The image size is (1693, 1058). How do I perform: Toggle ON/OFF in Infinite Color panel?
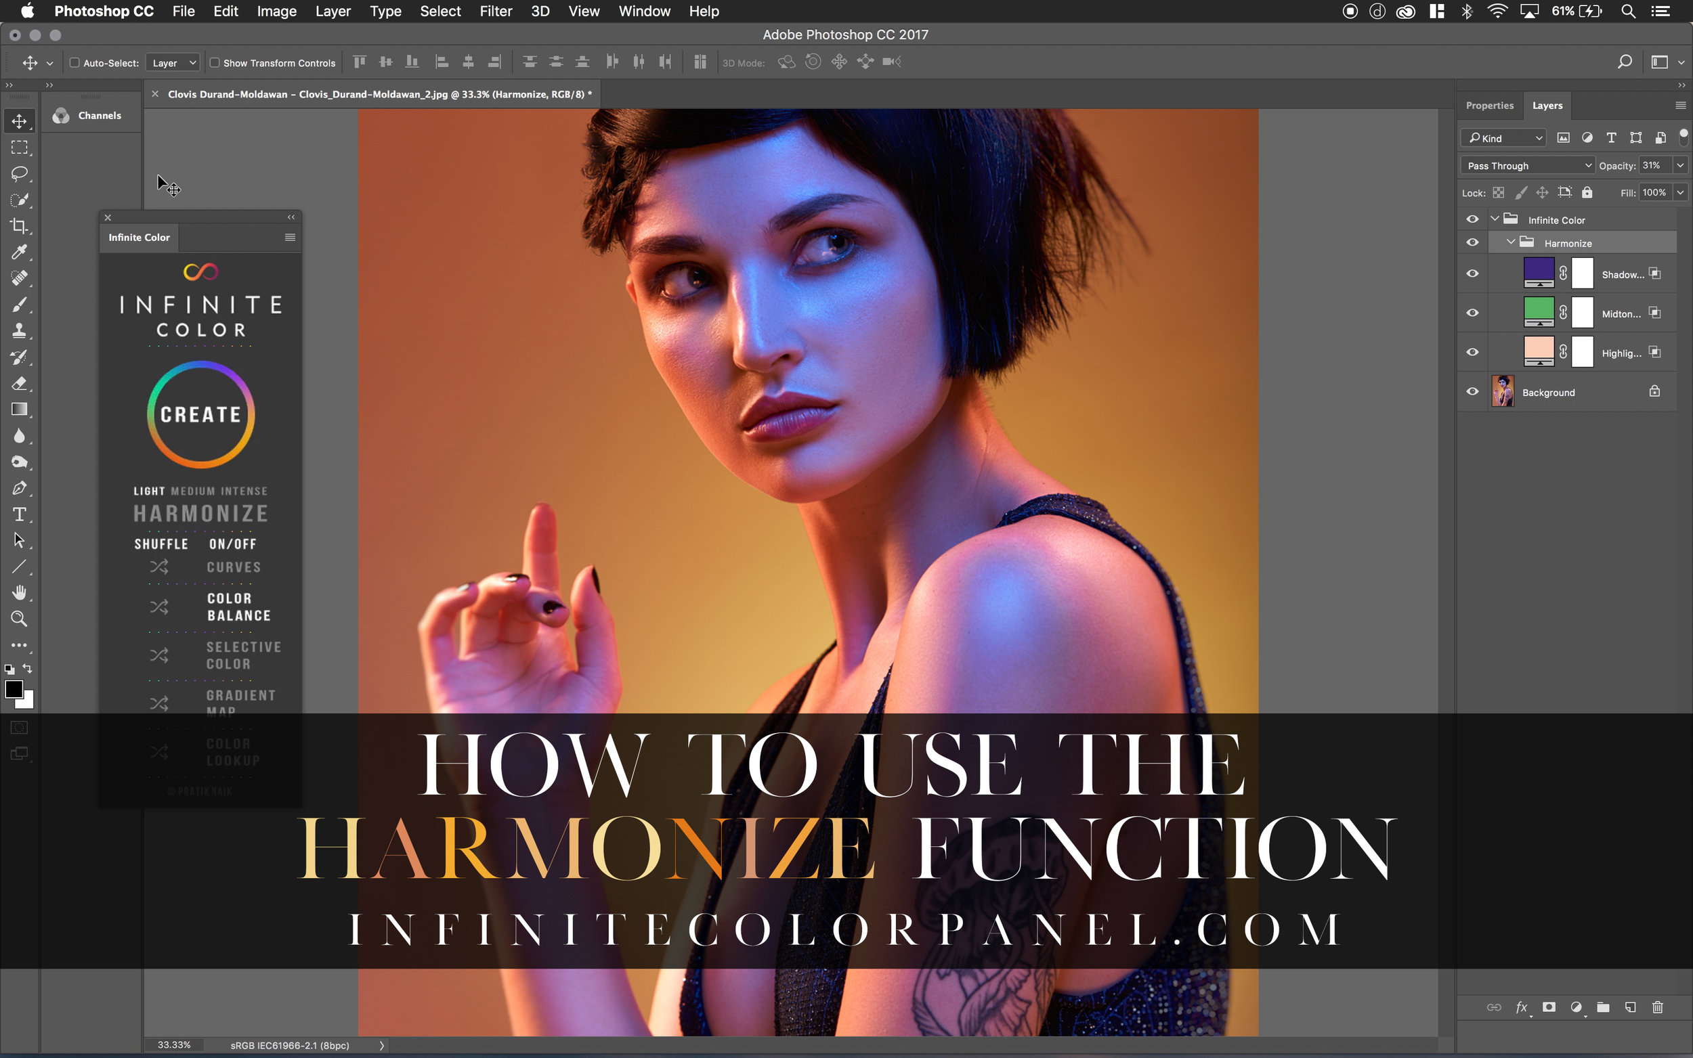tap(232, 544)
